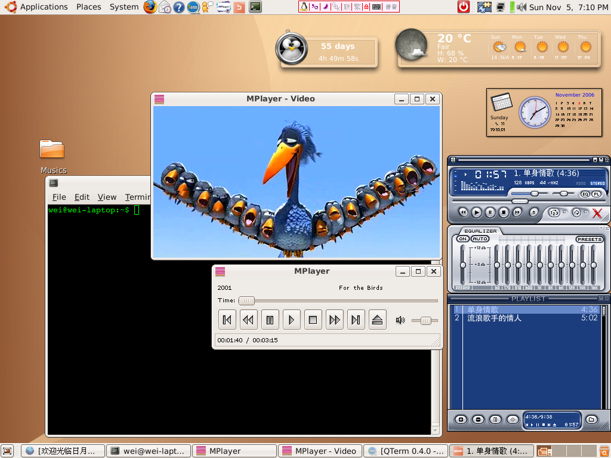
Task: Adjust the MPlayer volume slider handle
Action: [425, 320]
